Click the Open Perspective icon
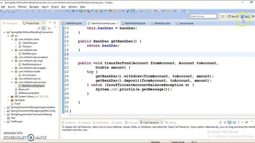255x143 pixels. tap(223, 16)
